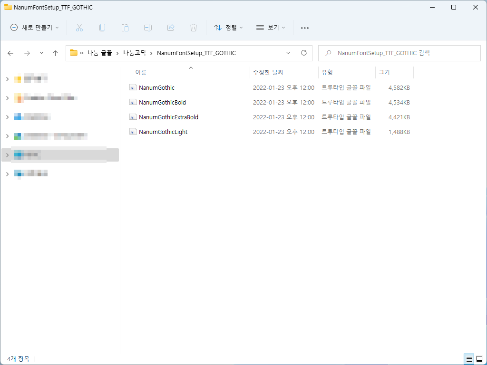Screen dimensions: 487x365
Task: Click the 1,488KB size value
Action: click(x=399, y=132)
